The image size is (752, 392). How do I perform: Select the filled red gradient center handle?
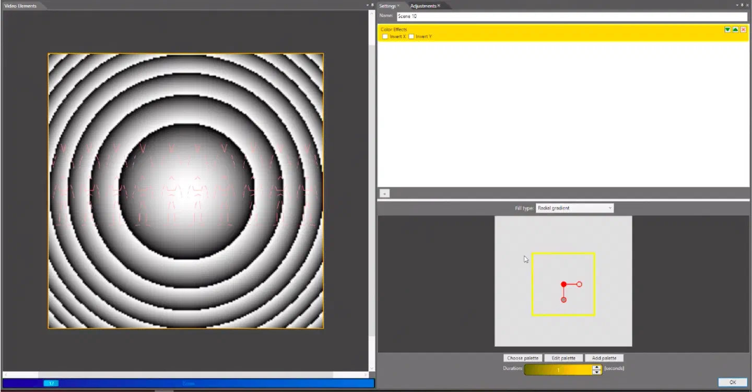[563, 284]
